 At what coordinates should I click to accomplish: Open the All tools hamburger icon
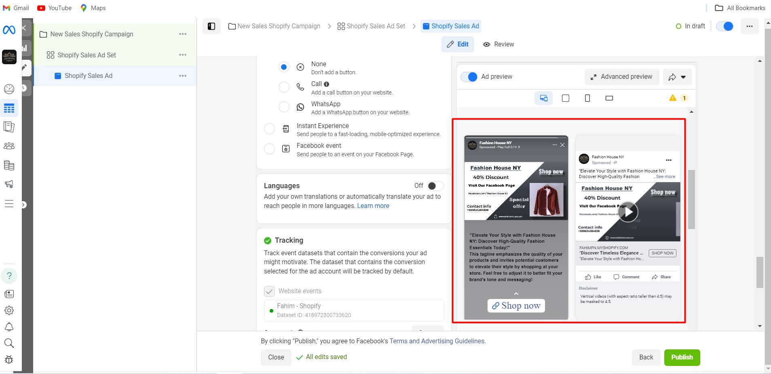[9, 204]
